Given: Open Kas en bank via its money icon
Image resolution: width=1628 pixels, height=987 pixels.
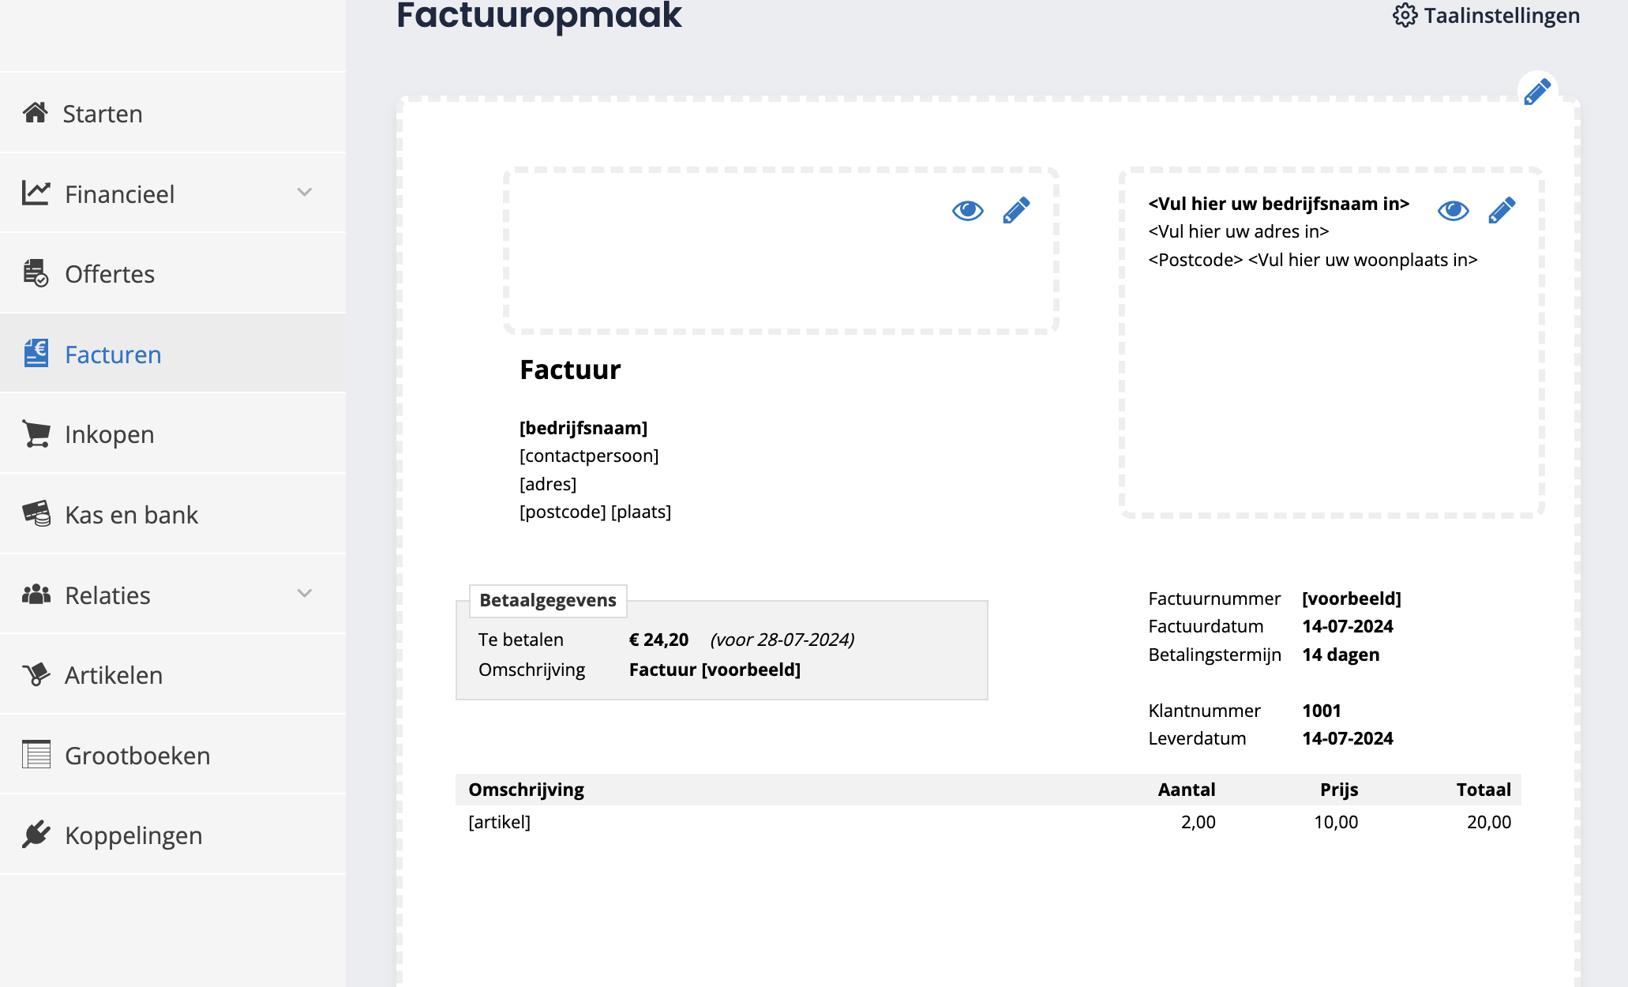Looking at the screenshot, I should pyautogui.click(x=35, y=514).
